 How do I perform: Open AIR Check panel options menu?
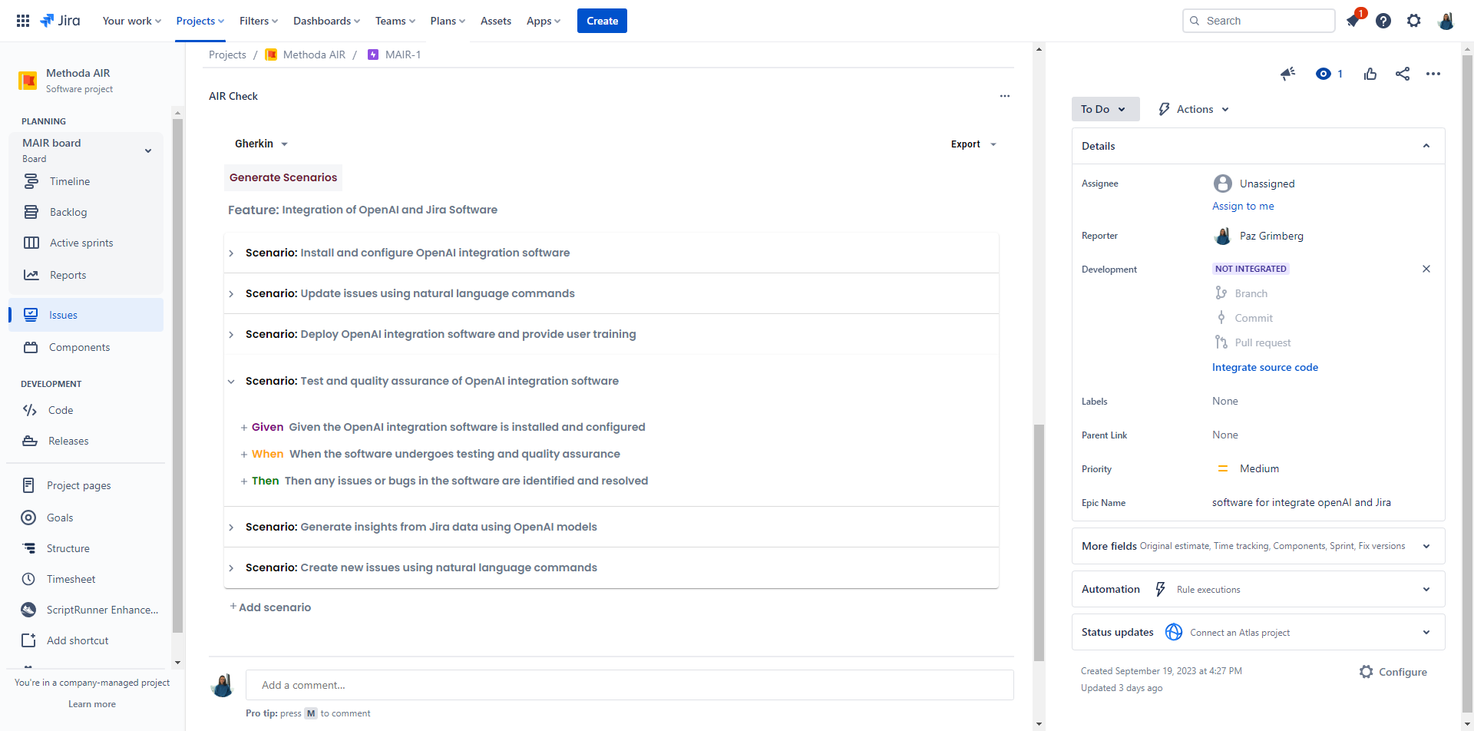[1005, 96]
